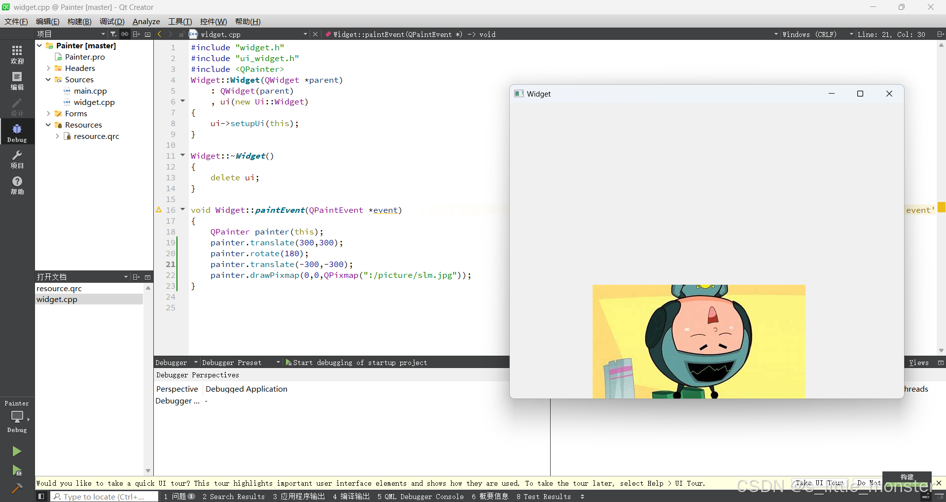
Task: Expand the Forms folder
Action: (48, 113)
